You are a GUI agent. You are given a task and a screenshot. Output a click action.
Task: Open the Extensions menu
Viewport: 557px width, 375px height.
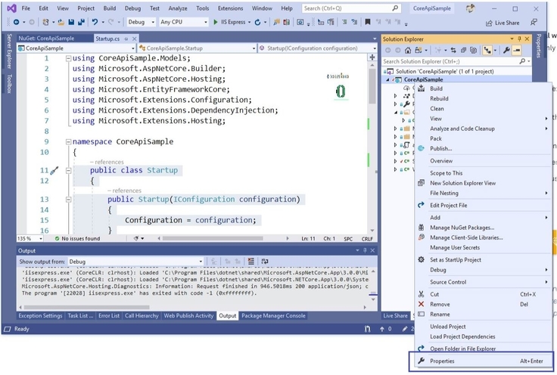[x=230, y=8]
